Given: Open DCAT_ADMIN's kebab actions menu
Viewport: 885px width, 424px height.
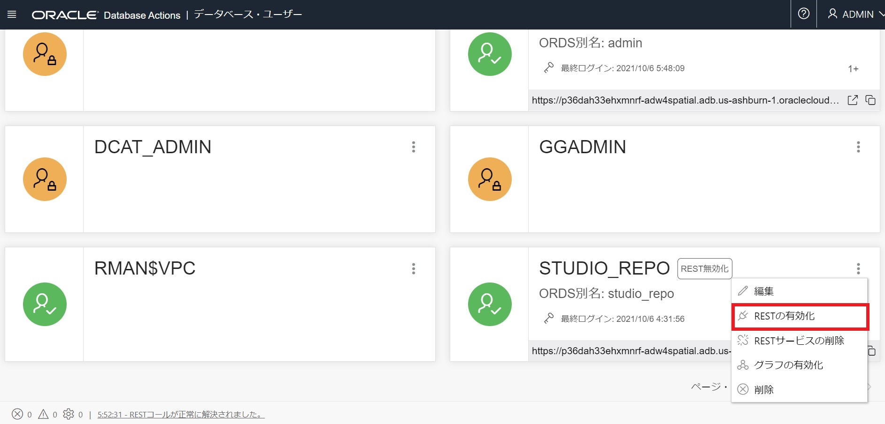Looking at the screenshot, I should pos(413,147).
